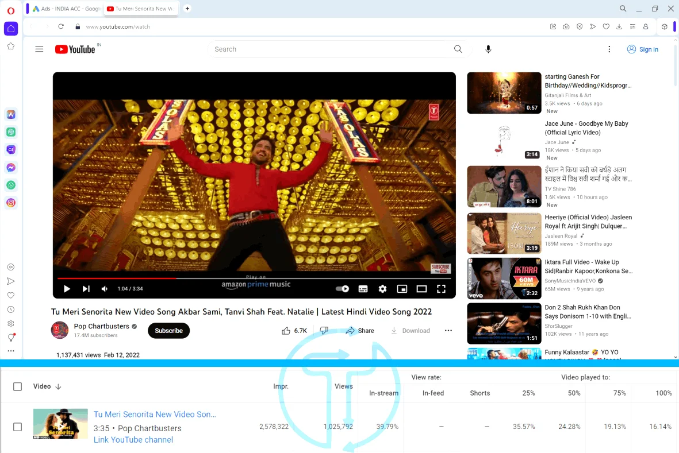
Task: Play the video
Action: [x=67, y=289]
